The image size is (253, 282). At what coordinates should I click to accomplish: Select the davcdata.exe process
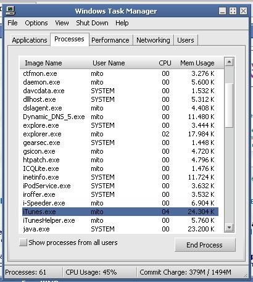tap(120, 91)
